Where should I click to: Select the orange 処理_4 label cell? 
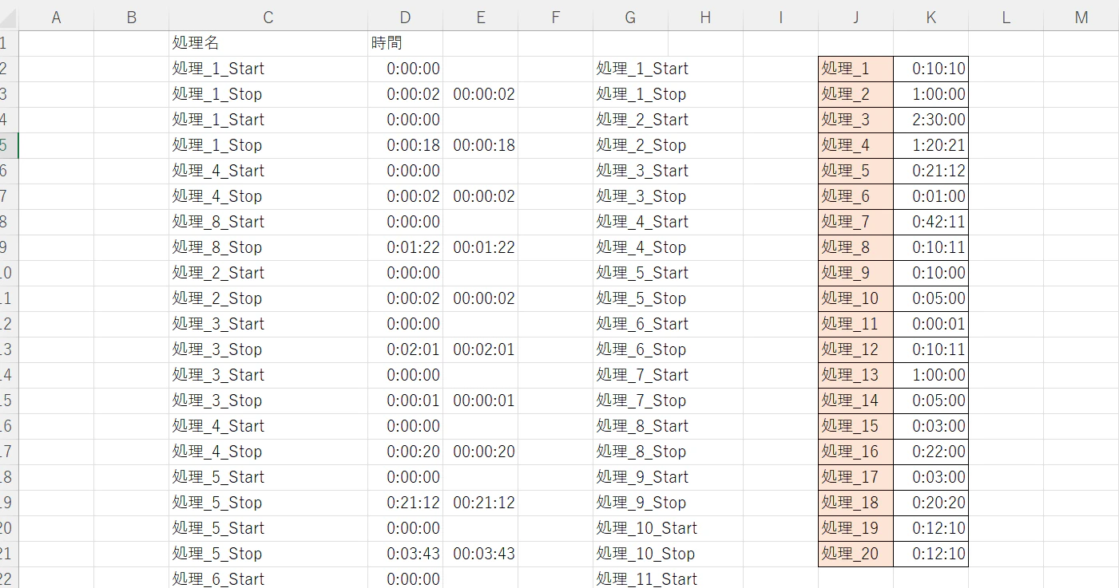click(855, 145)
